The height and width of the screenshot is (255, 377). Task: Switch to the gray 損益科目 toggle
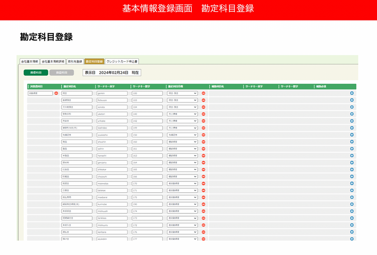click(x=62, y=73)
